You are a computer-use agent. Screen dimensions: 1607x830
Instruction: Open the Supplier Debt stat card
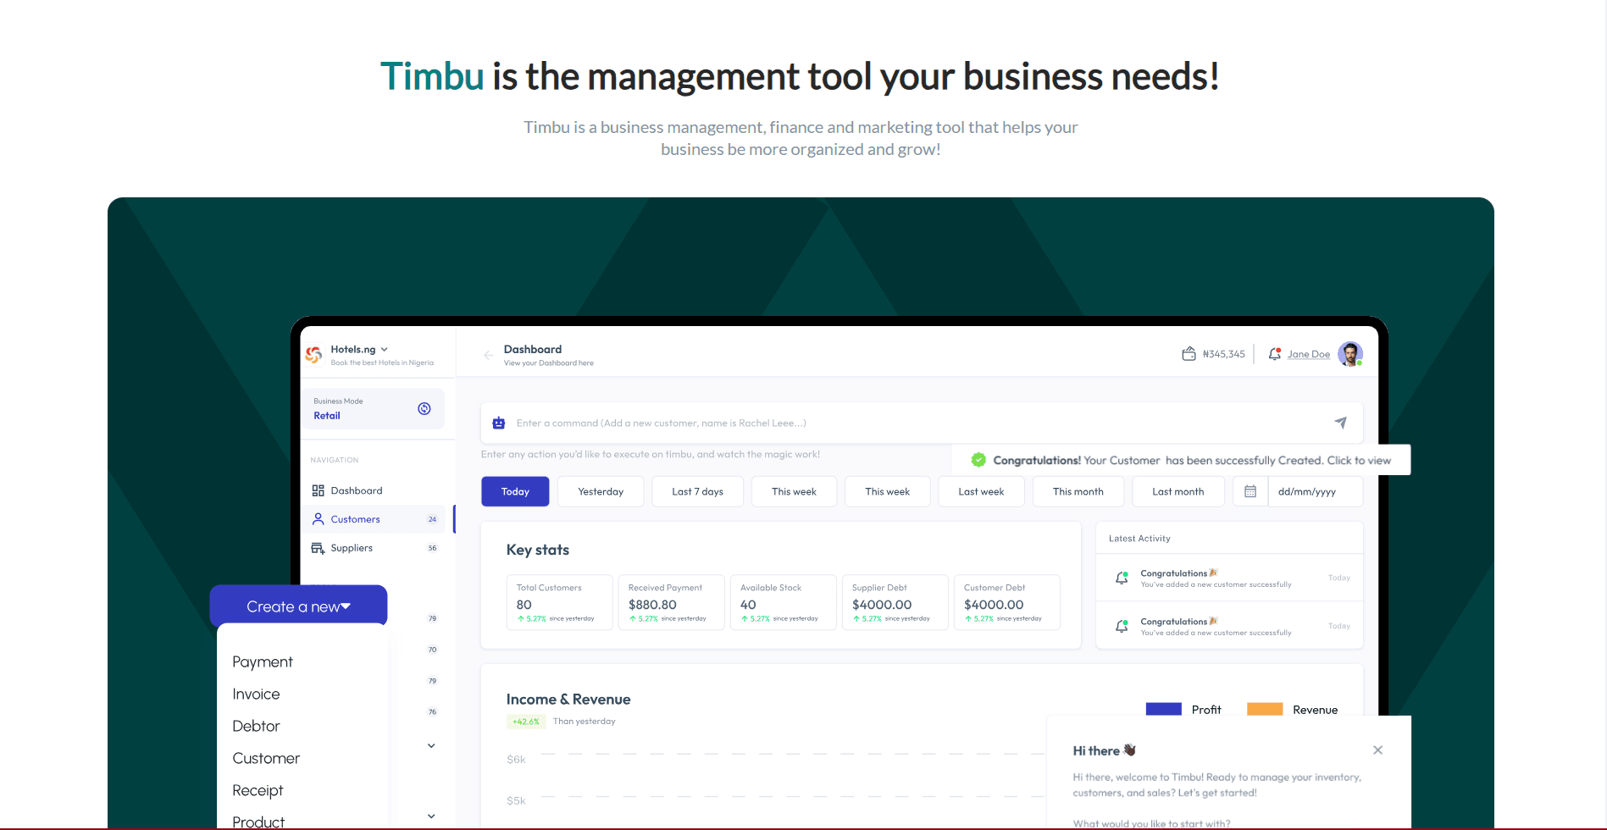pyautogui.click(x=895, y=602)
